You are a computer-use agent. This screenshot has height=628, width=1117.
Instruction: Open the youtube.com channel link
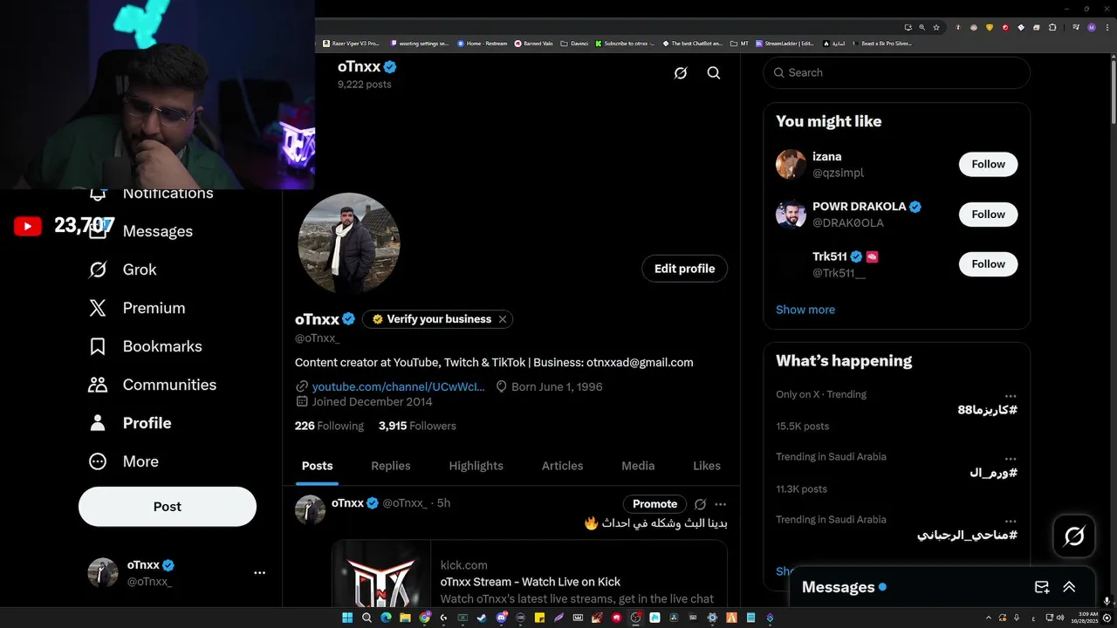(398, 386)
